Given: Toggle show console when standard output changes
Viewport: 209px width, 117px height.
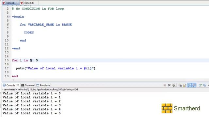Looking at the screenshot, I should 189,85.
